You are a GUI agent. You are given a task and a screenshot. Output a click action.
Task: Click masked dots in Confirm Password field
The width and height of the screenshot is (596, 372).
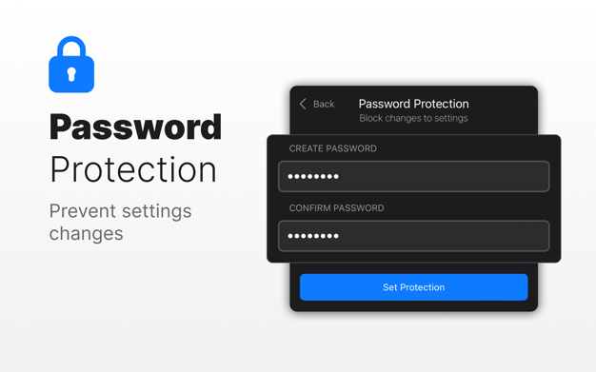tap(313, 236)
